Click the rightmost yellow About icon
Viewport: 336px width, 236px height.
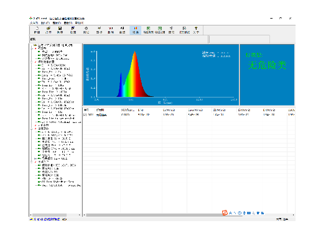point(196,30)
